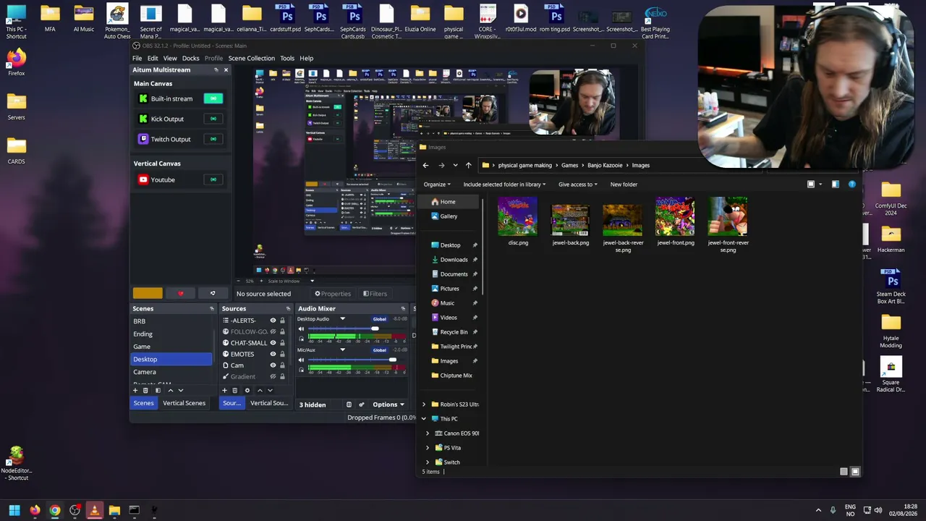The width and height of the screenshot is (926, 521).
Task: Remove selected scene with the trash icon
Action: click(145, 391)
